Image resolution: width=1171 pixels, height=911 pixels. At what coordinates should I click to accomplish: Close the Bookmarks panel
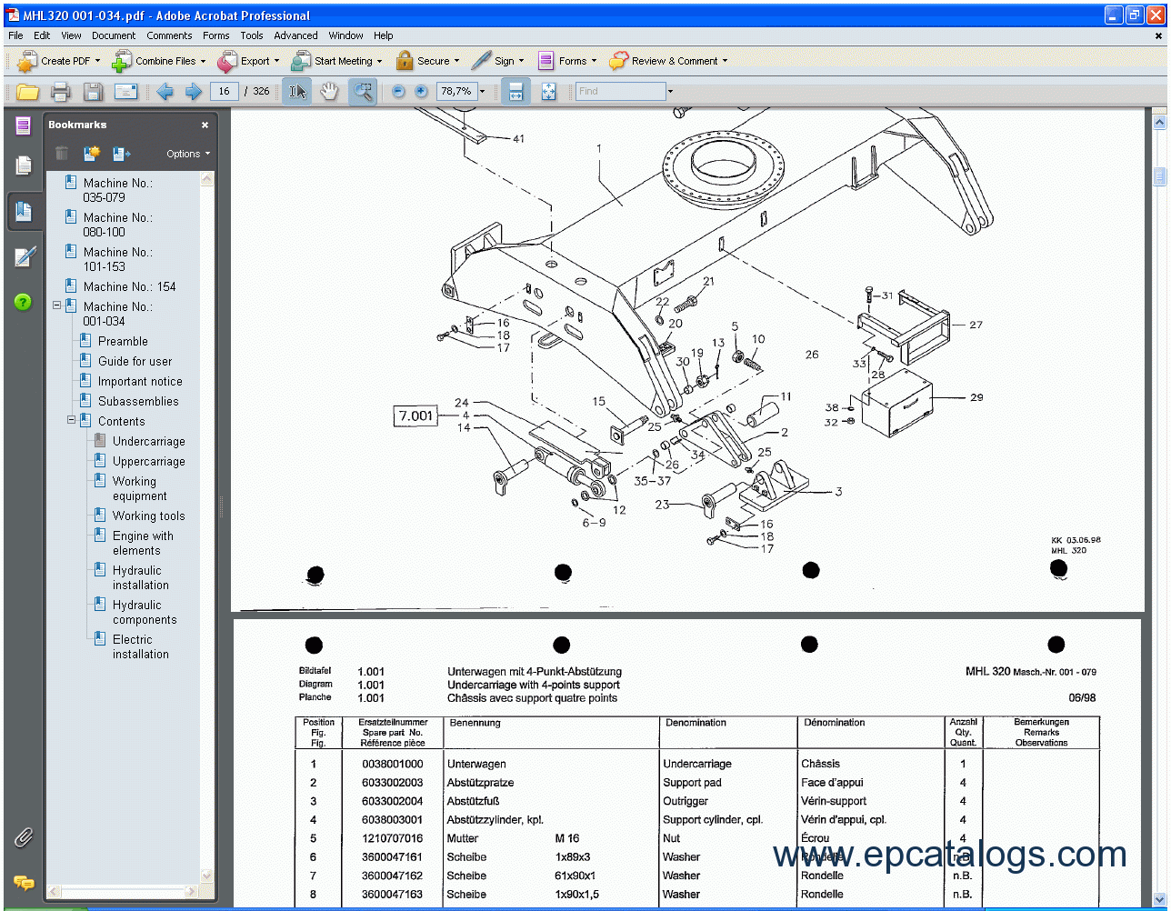[205, 125]
